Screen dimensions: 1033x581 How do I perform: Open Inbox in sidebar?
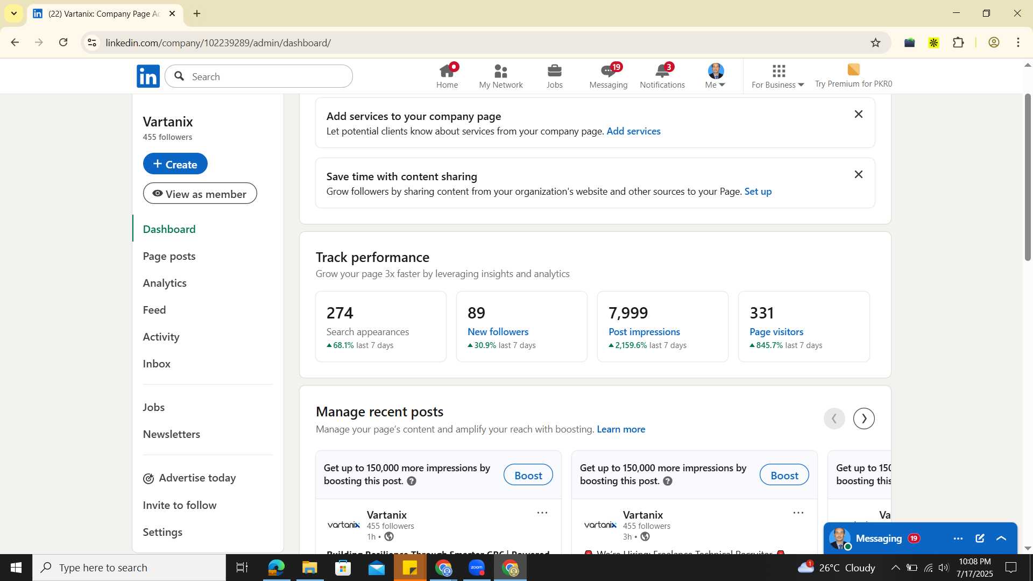tap(157, 364)
